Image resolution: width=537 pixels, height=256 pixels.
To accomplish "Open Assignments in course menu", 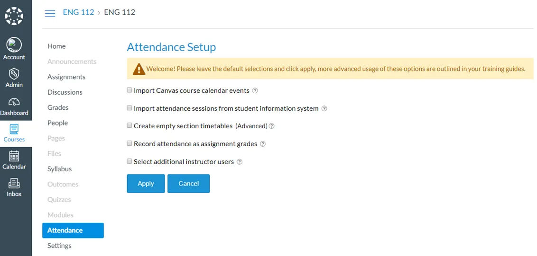I will [x=66, y=77].
